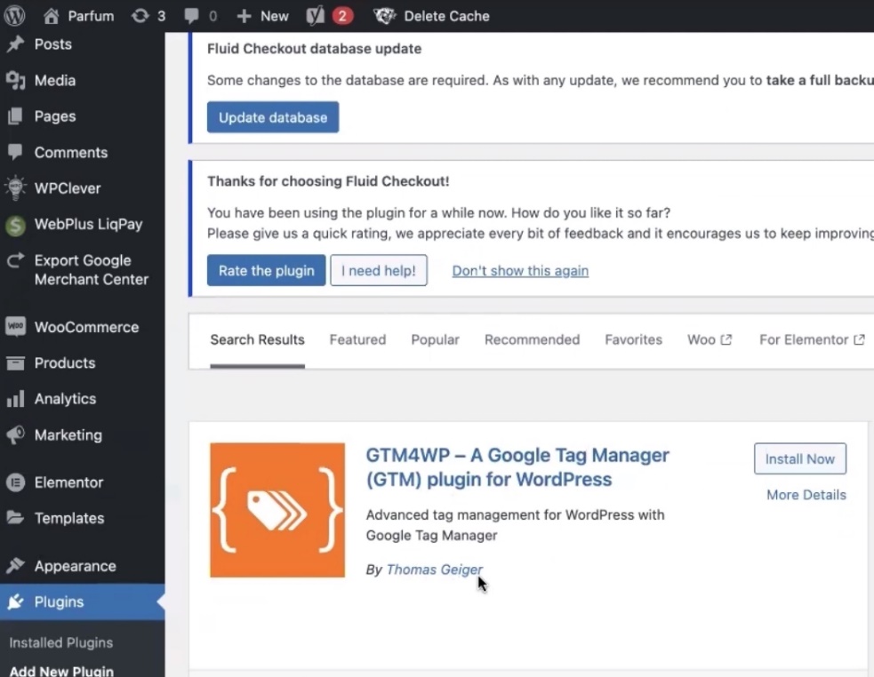Open the WooCommerce sidebar menu icon
The width and height of the screenshot is (874, 677).
pos(15,327)
